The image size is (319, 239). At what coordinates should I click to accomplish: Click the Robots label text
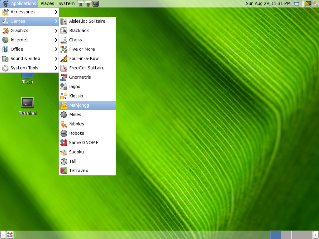tap(77, 133)
